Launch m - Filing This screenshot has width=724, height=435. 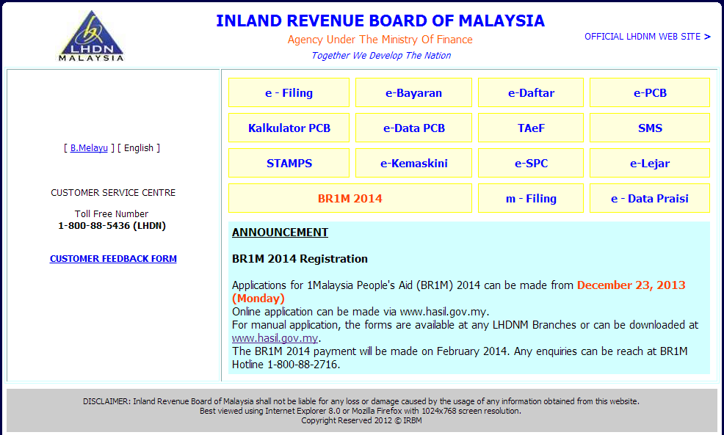tap(531, 198)
